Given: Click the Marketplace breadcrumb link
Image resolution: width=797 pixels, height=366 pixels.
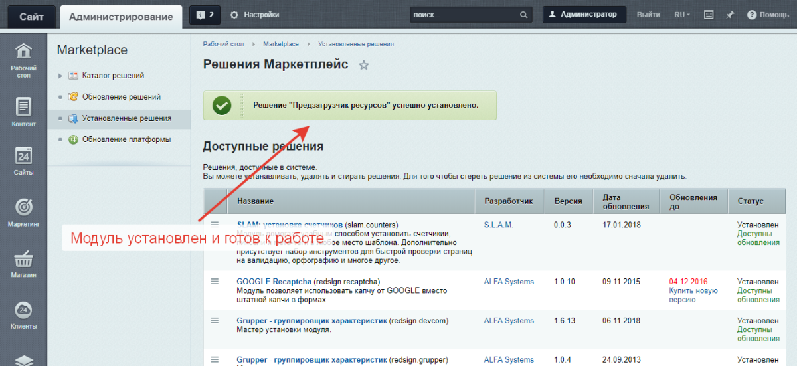Looking at the screenshot, I should 281,44.
